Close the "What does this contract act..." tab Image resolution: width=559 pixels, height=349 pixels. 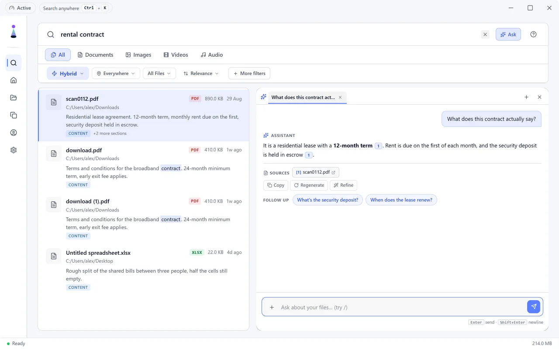(x=340, y=97)
